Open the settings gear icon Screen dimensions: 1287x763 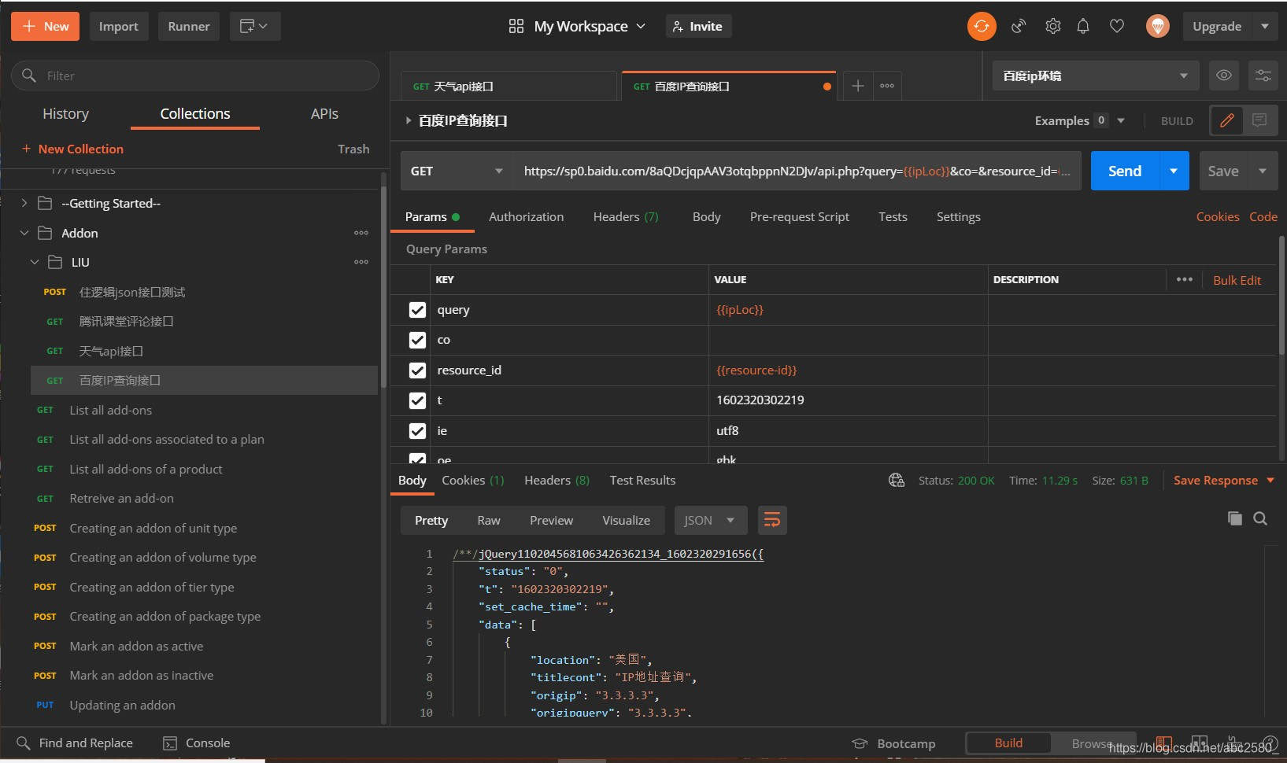(1052, 26)
